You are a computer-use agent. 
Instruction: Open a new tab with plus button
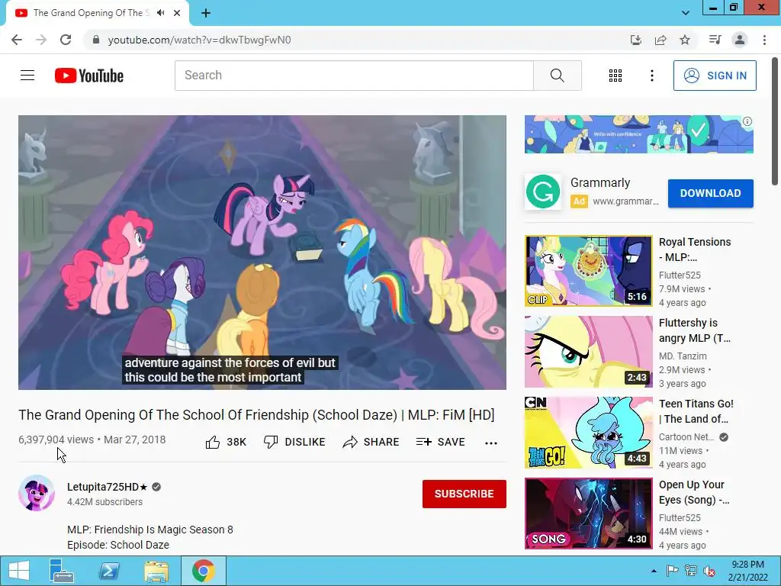(206, 13)
